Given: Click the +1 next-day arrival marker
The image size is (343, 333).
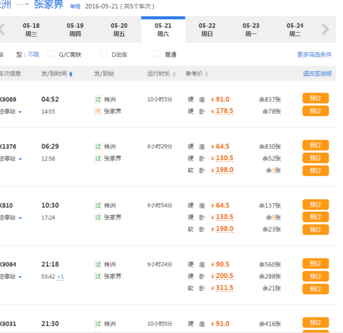Looking at the screenshot, I should tap(61, 277).
